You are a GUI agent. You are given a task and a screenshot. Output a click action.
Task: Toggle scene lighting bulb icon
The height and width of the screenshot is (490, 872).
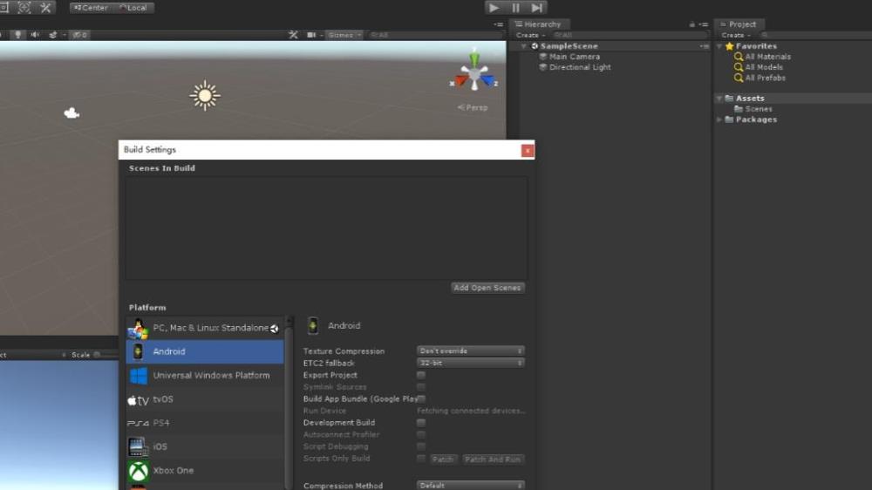tap(17, 35)
